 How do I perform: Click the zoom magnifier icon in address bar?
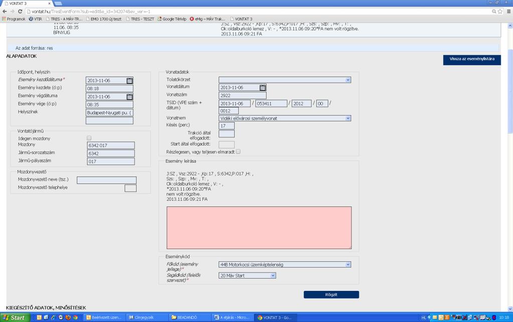tap(494, 12)
